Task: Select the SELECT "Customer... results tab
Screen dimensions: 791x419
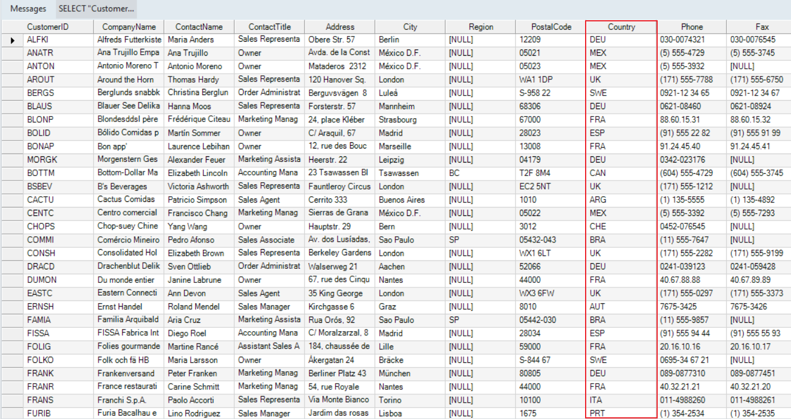Action: coord(96,9)
